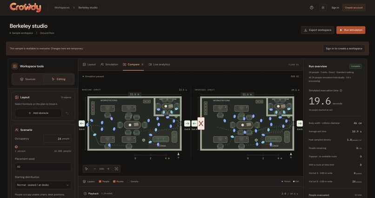Screen dimensions: 375x198
Task: Click the Body width 46 cm value
Action: pyautogui.click(x=357, y=123)
